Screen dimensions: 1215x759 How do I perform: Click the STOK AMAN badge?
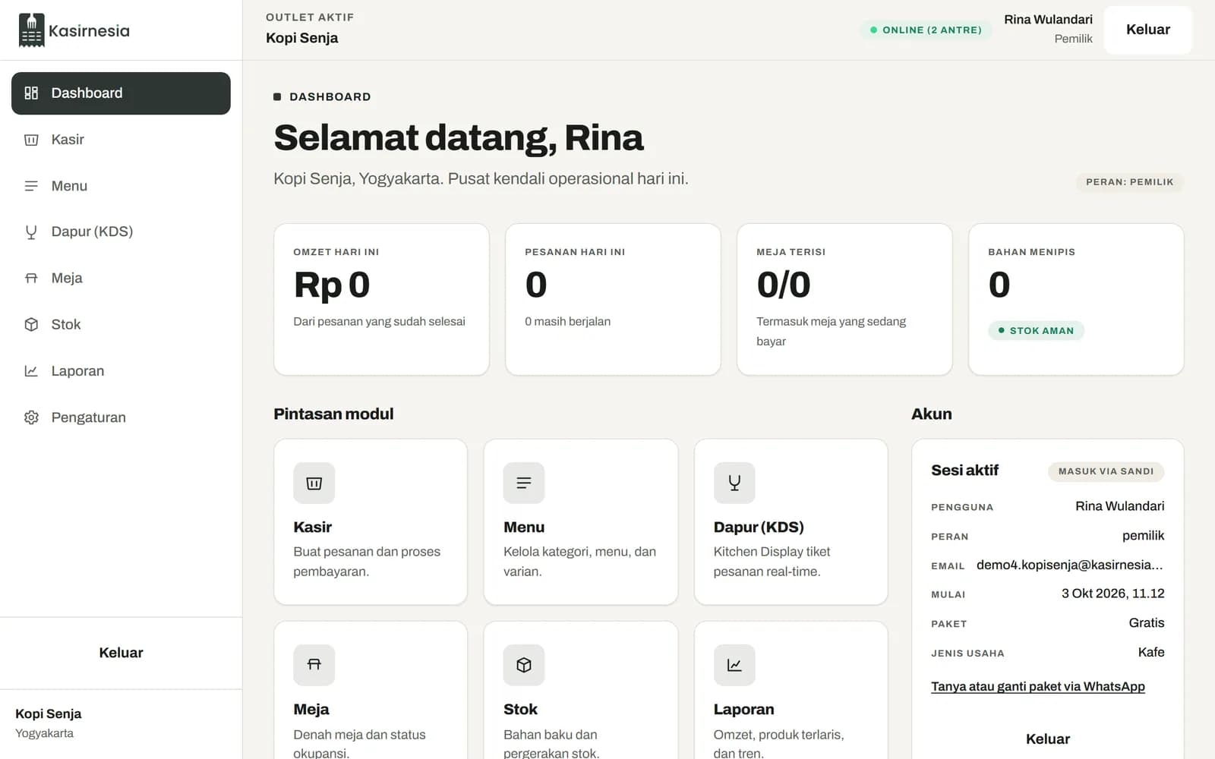(x=1036, y=331)
